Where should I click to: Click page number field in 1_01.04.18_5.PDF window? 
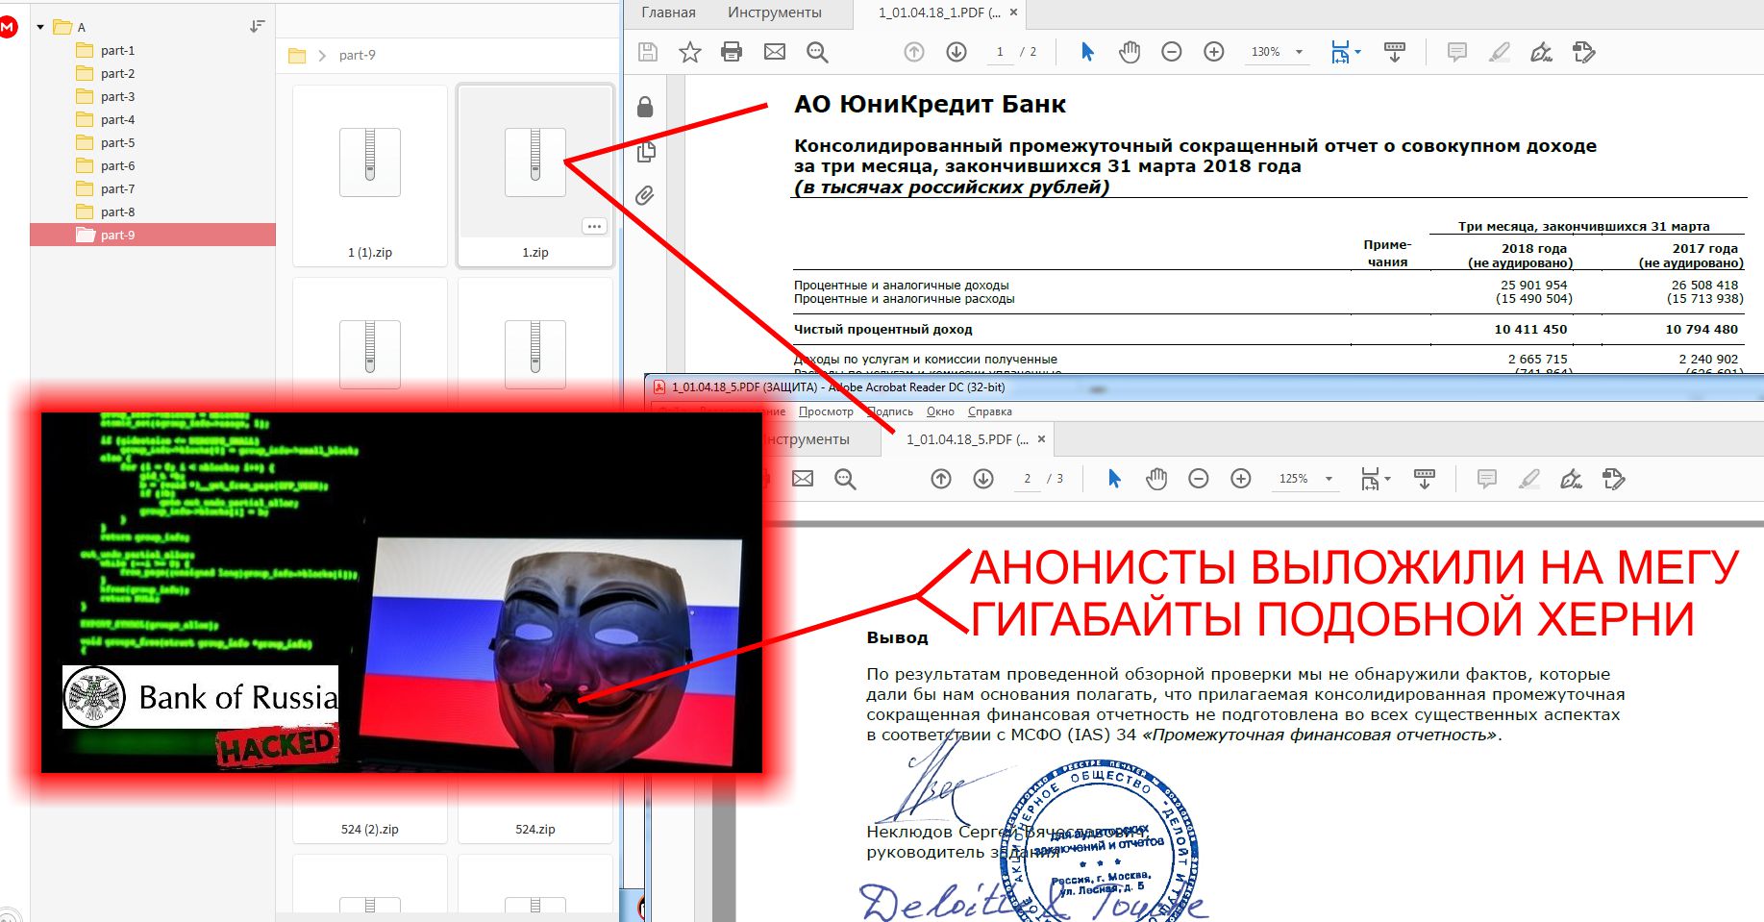point(1027,479)
